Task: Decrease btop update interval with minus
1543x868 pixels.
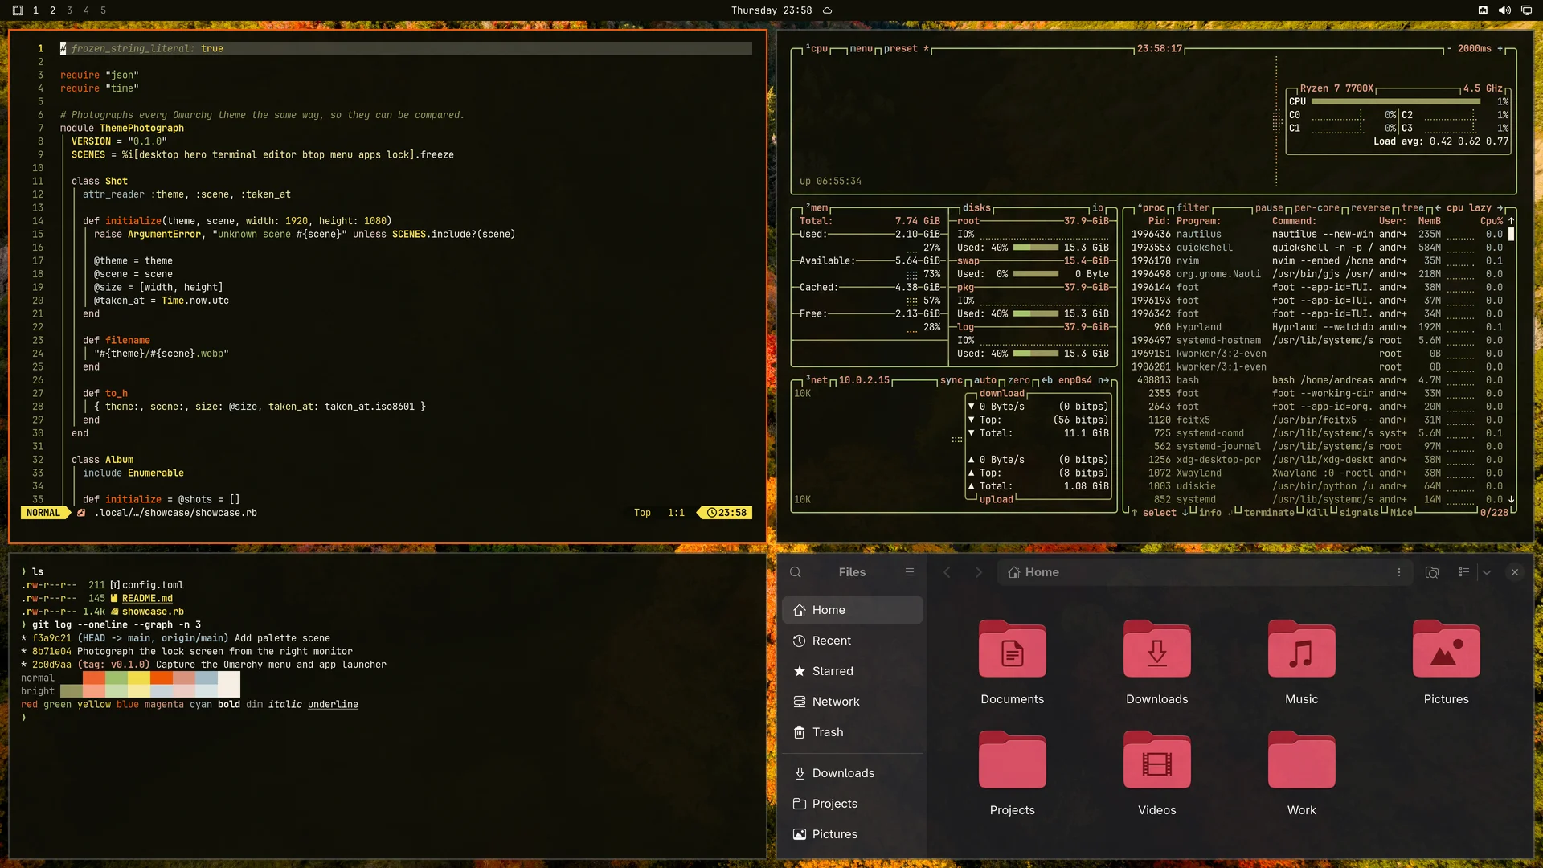Action: 1450,48
